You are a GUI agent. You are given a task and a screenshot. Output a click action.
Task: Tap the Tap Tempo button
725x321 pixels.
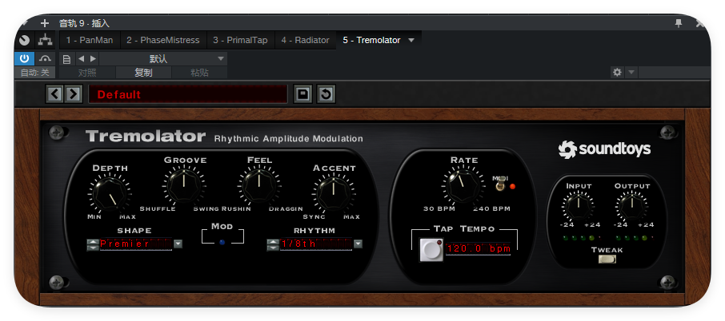[431, 249]
